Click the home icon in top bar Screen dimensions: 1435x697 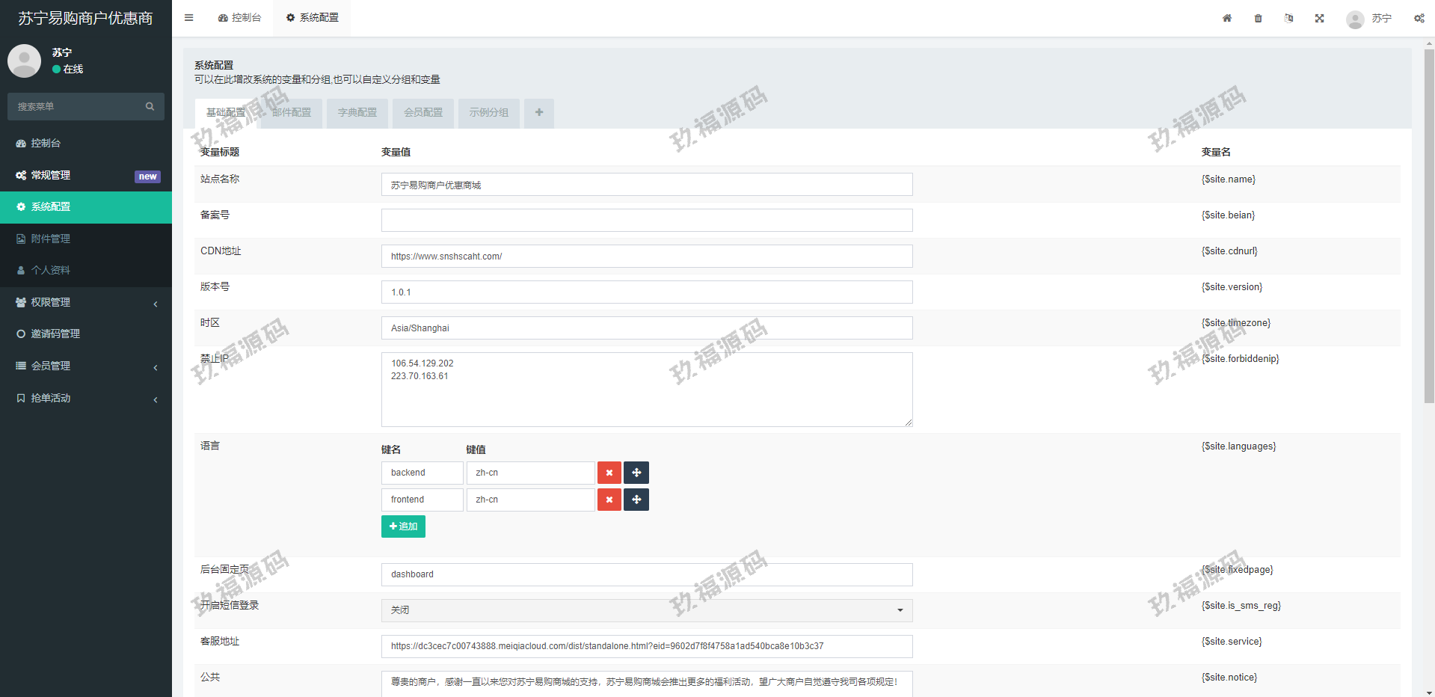click(1227, 18)
